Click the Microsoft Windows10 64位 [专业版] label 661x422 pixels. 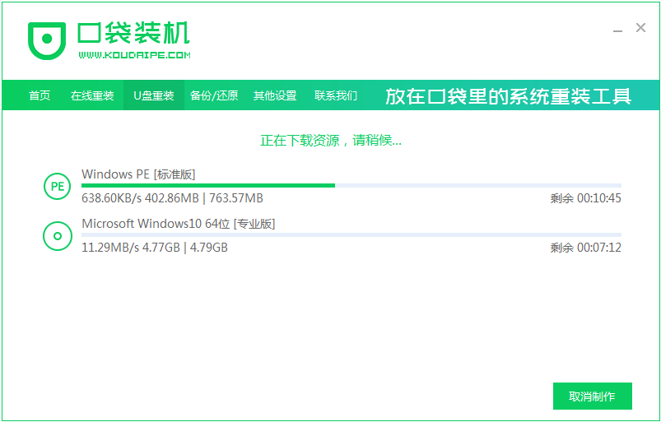[178, 224]
